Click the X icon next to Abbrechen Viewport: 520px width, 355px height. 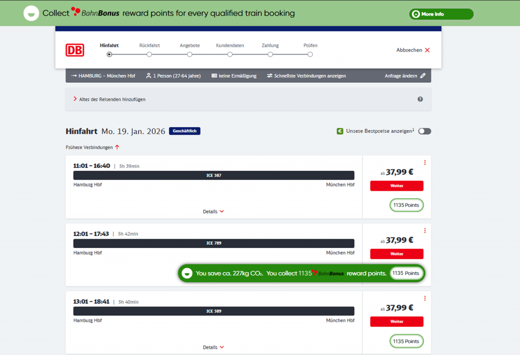point(427,50)
